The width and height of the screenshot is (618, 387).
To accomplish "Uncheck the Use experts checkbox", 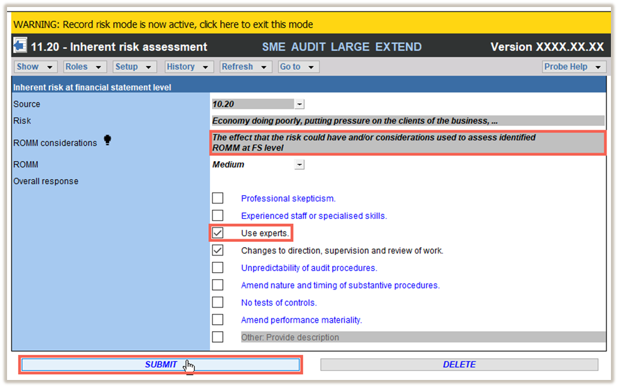I will click(x=218, y=233).
